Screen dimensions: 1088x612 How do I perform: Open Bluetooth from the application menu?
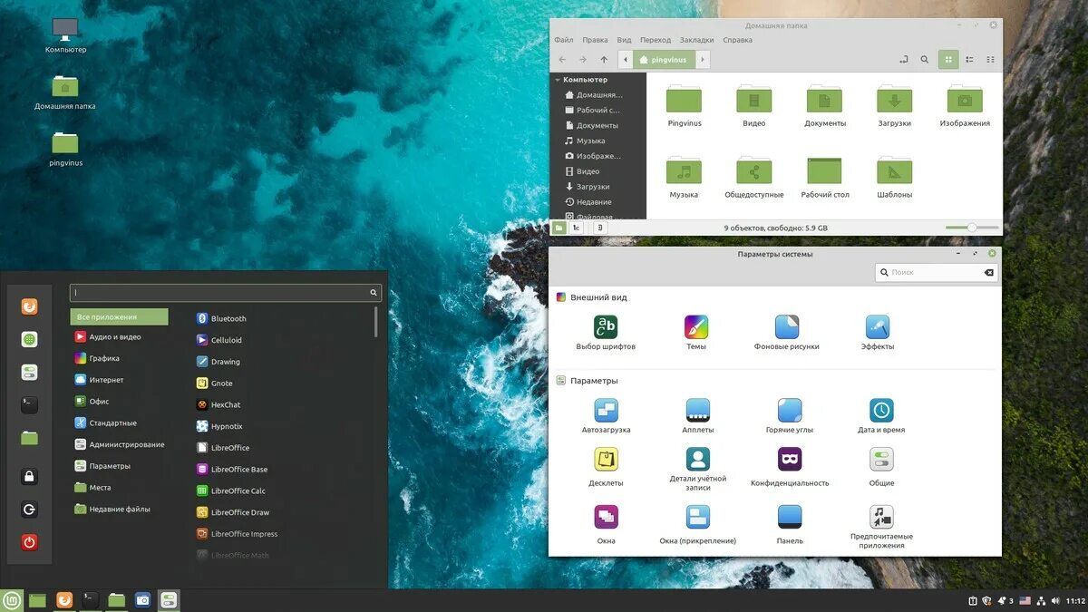point(222,319)
